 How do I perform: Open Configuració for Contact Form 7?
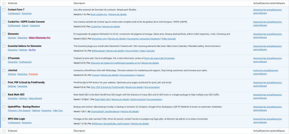[14, 13]
